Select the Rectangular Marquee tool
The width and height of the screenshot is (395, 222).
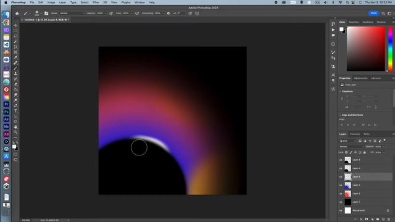click(x=15, y=31)
